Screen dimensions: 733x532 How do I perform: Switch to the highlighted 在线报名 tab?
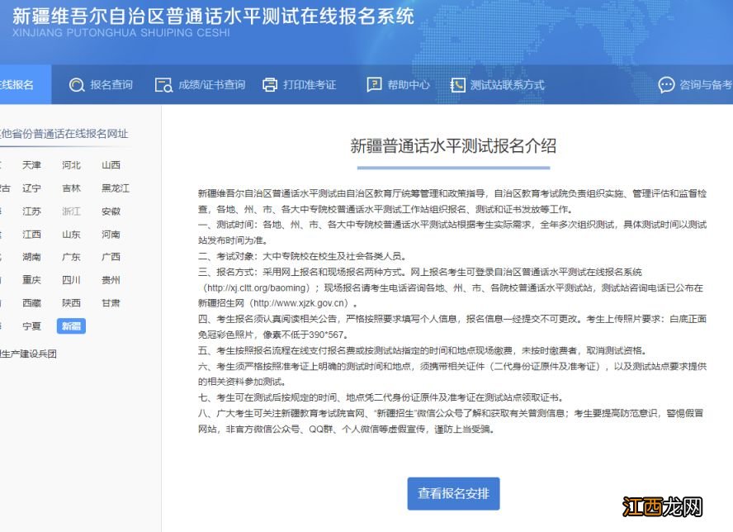pos(18,84)
